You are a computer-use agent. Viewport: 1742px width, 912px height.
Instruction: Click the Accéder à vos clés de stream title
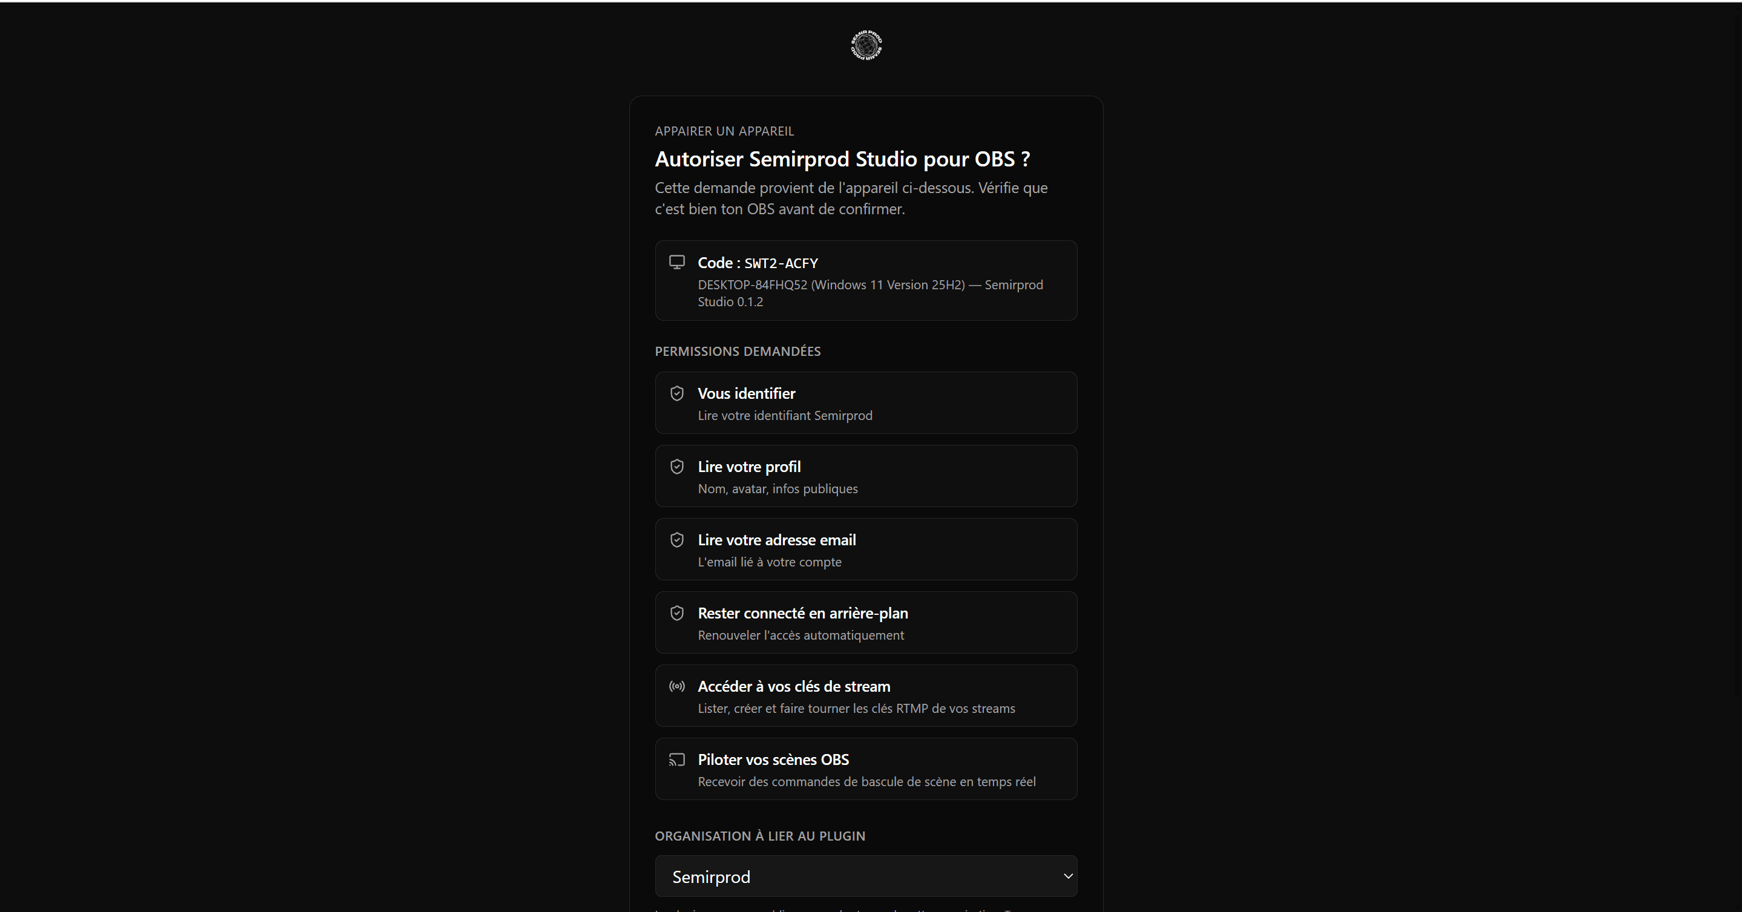pyautogui.click(x=794, y=687)
